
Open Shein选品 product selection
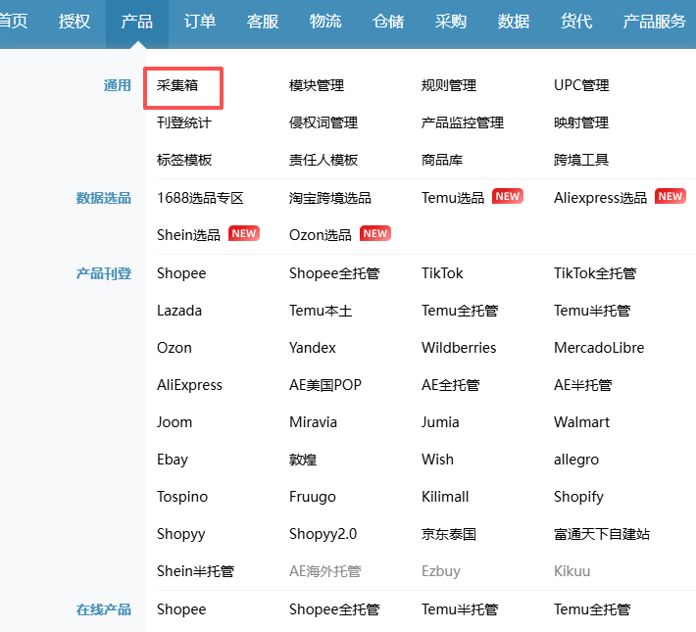[x=188, y=235]
